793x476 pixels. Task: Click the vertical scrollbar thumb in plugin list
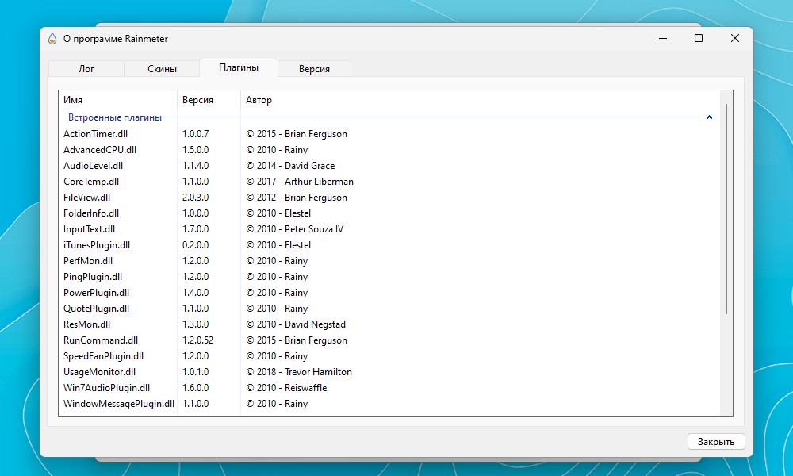726,209
